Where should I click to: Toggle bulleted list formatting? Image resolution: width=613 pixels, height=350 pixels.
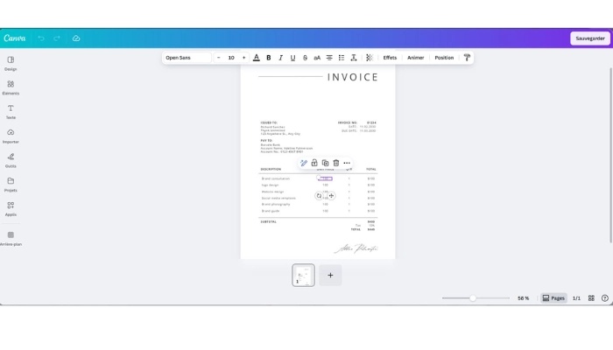click(x=342, y=58)
